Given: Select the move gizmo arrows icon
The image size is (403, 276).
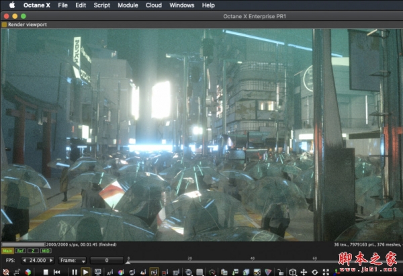Looking at the screenshot, I should pyautogui.click(x=303, y=272).
